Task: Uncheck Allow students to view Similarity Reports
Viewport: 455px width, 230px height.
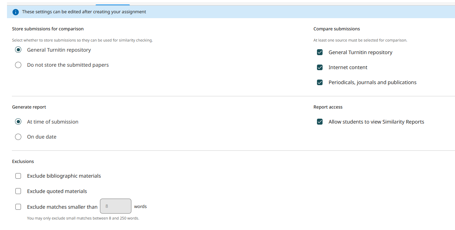Action: point(320,122)
